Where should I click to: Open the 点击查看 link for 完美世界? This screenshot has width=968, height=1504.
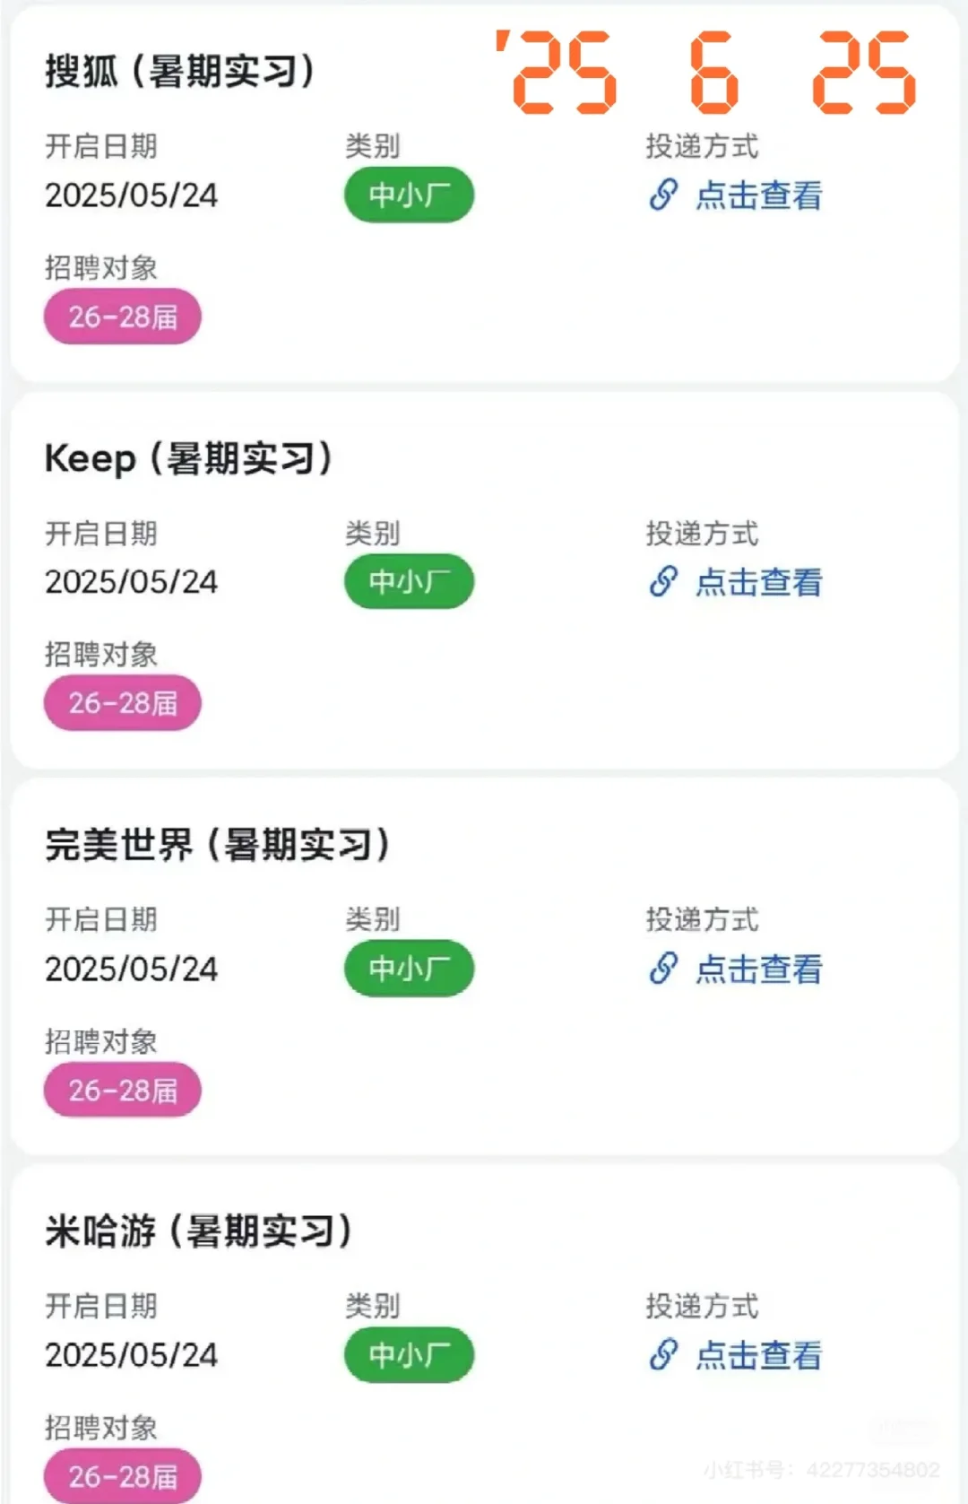(x=758, y=969)
